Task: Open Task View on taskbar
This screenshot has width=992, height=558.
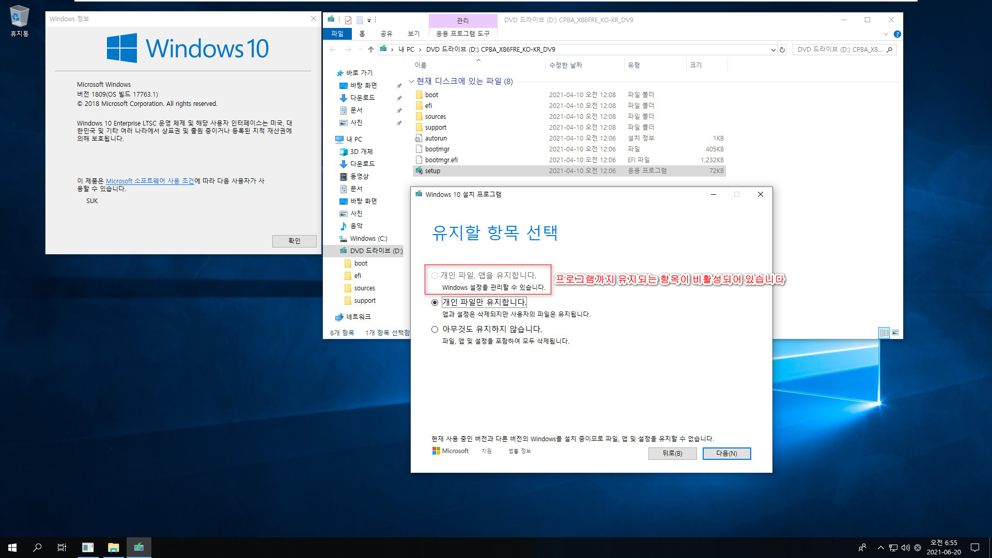Action: point(62,548)
